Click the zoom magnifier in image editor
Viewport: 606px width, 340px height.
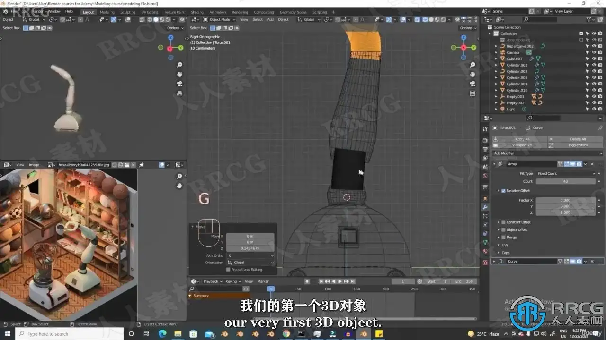click(179, 176)
